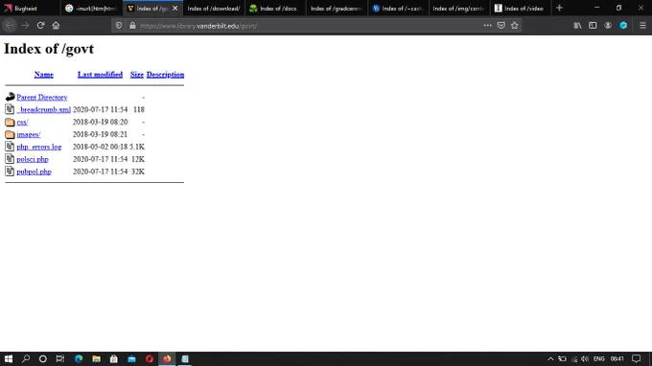This screenshot has width=652, height=366.
Task: Sort listing by Name
Action: tap(44, 75)
